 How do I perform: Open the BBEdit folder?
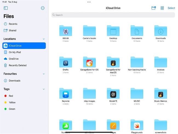click(x=65, y=31)
